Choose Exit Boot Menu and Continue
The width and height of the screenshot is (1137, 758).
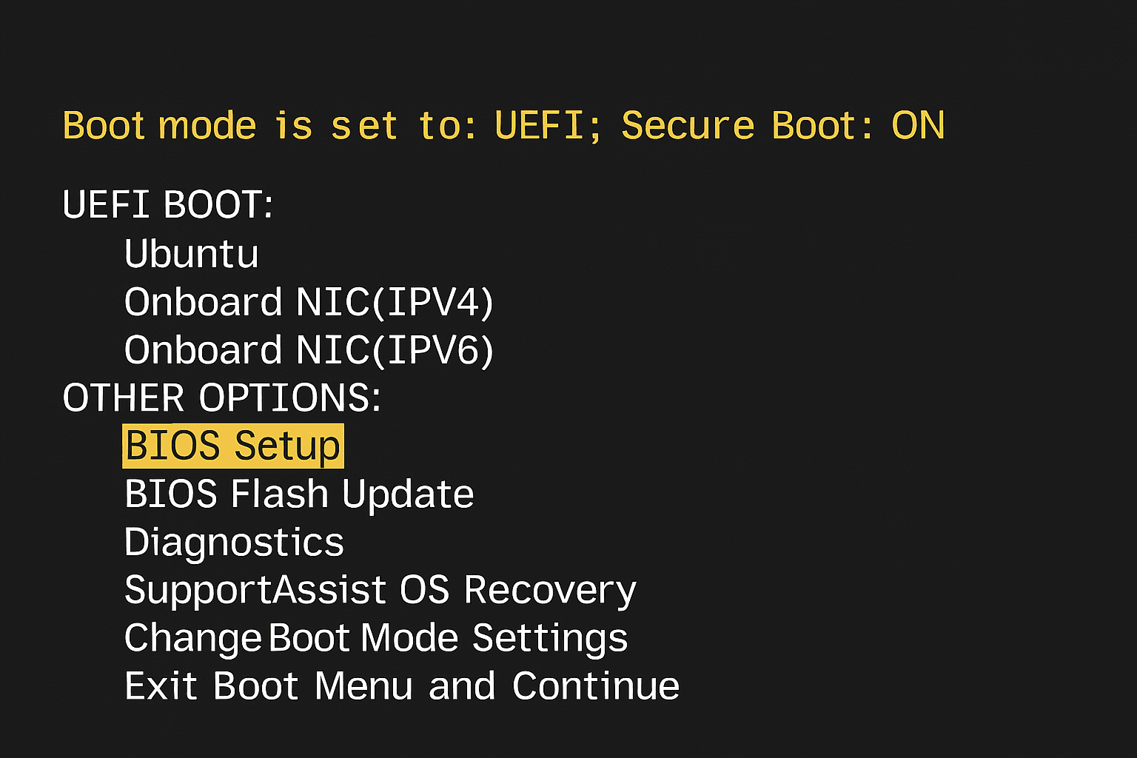(402, 686)
